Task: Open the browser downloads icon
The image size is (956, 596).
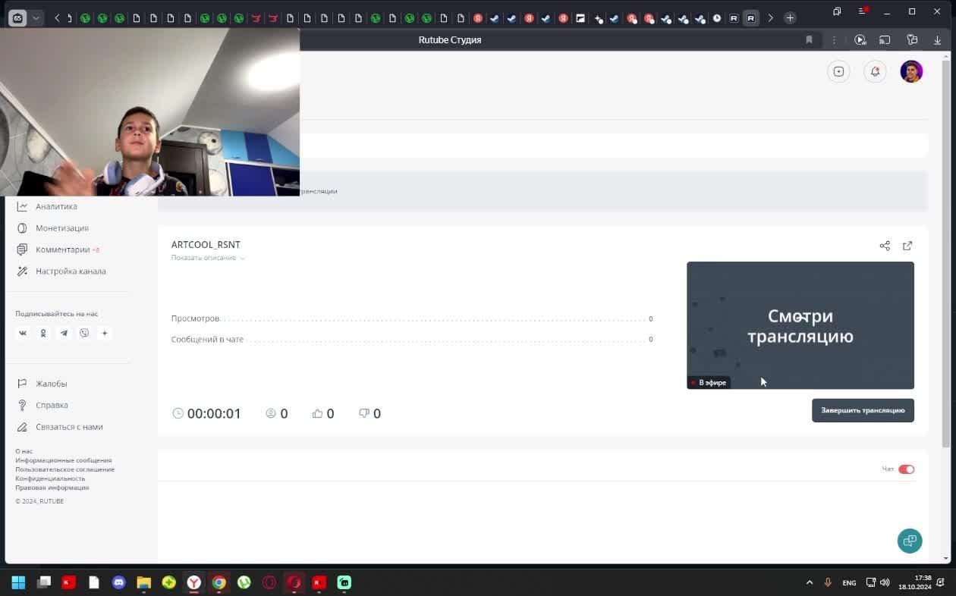Action: click(938, 39)
